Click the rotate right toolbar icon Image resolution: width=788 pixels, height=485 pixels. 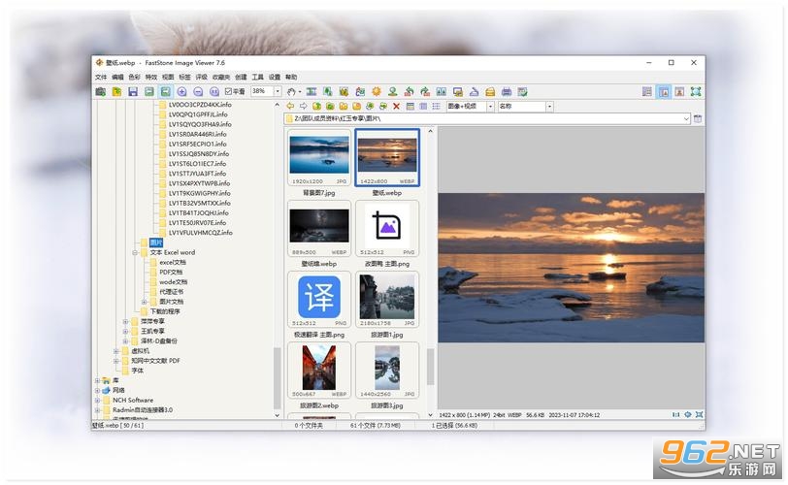(x=425, y=92)
